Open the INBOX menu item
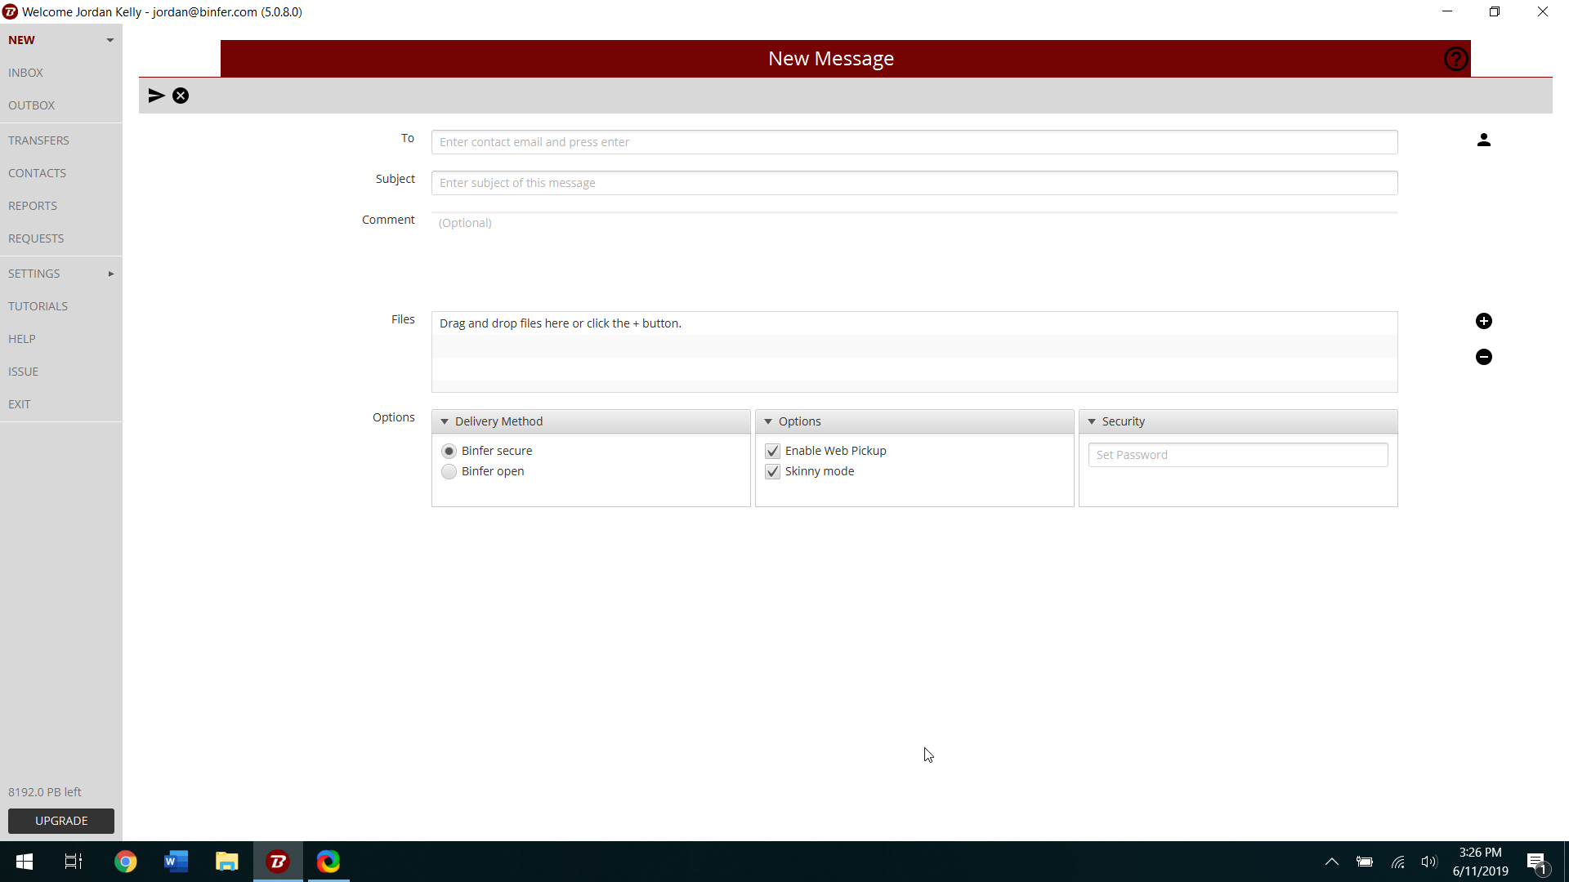 click(x=26, y=73)
